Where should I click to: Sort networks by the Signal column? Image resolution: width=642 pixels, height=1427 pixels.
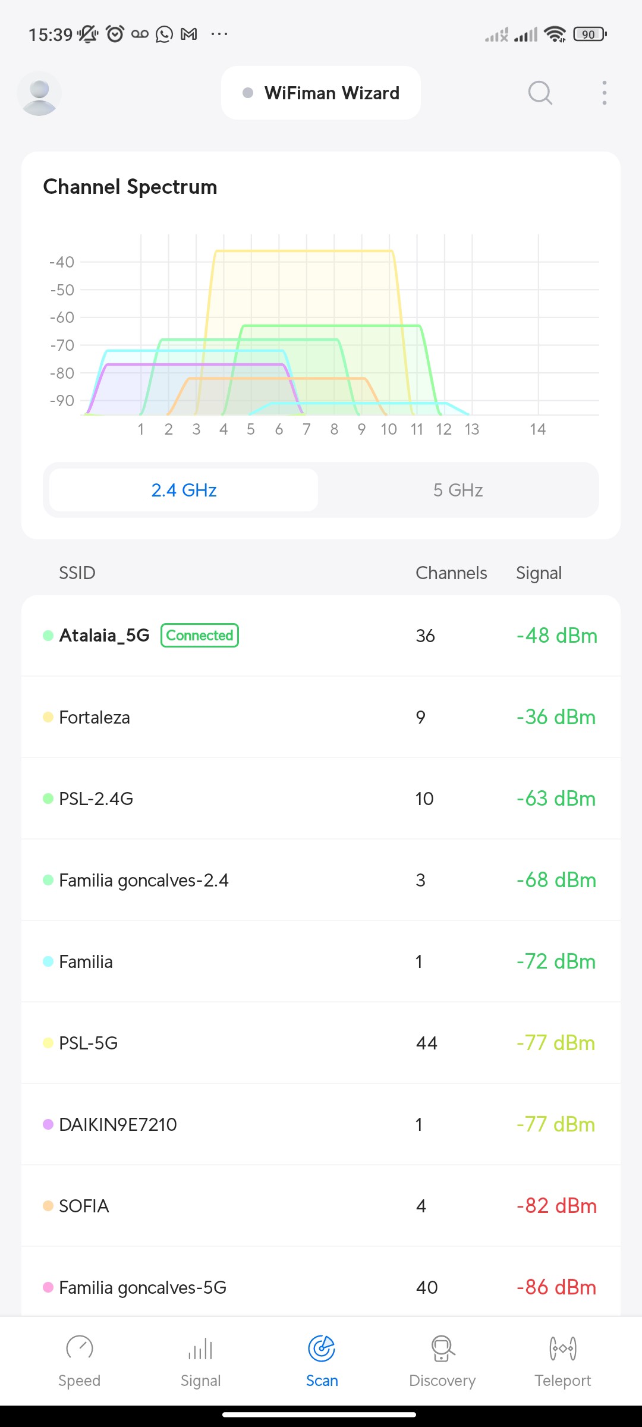click(x=539, y=573)
